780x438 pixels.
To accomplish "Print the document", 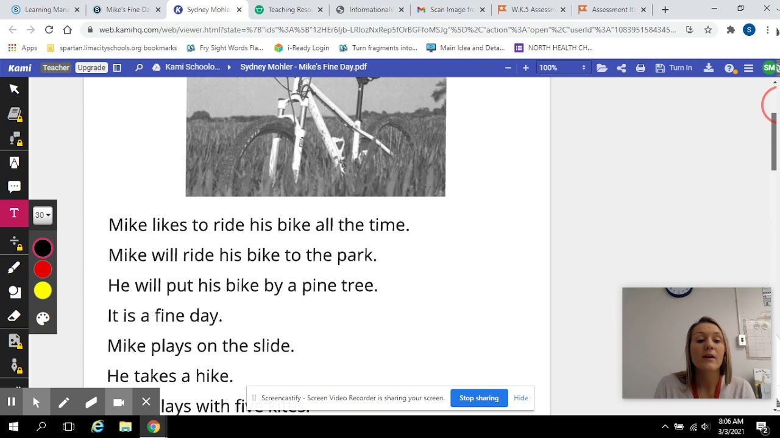I will [x=640, y=68].
